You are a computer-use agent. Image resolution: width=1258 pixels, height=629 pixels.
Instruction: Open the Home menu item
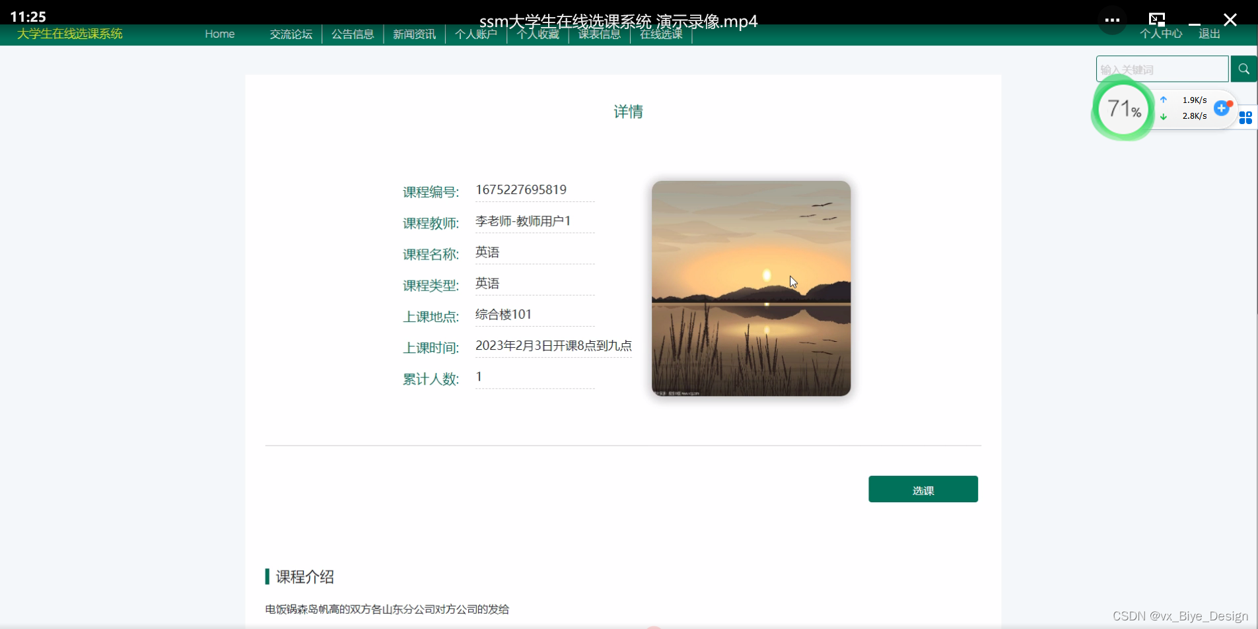point(220,34)
